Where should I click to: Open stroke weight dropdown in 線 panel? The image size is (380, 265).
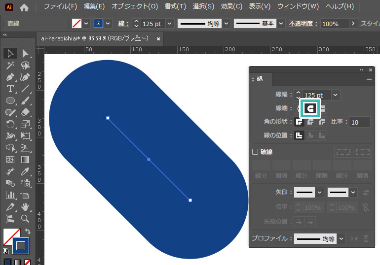(x=336, y=95)
